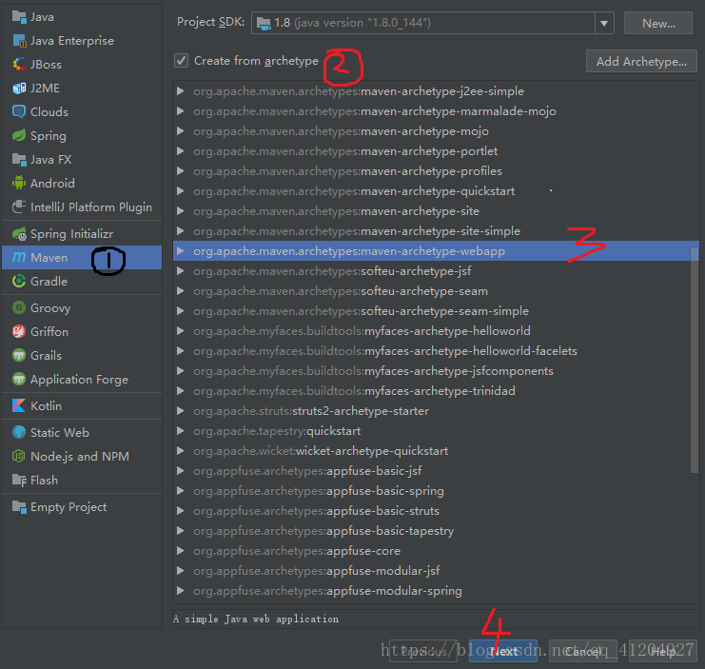Click the IntelliJ Platform Plugin icon
The width and height of the screenshot is (705, 669).
click(x=19, y=207)
